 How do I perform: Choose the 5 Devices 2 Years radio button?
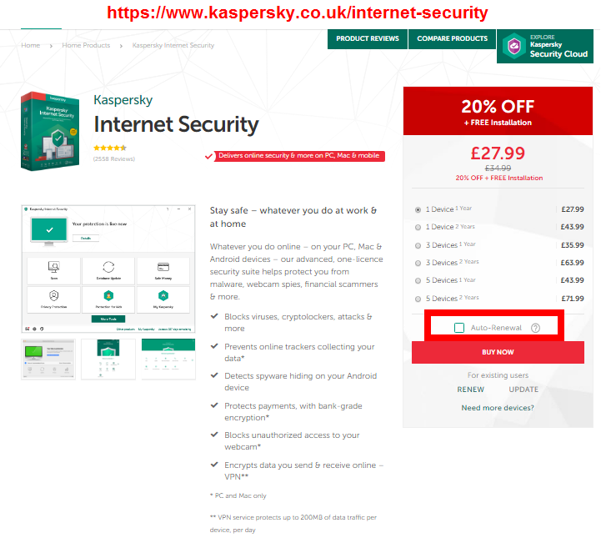pyautogui.click(x=418, y=298)
